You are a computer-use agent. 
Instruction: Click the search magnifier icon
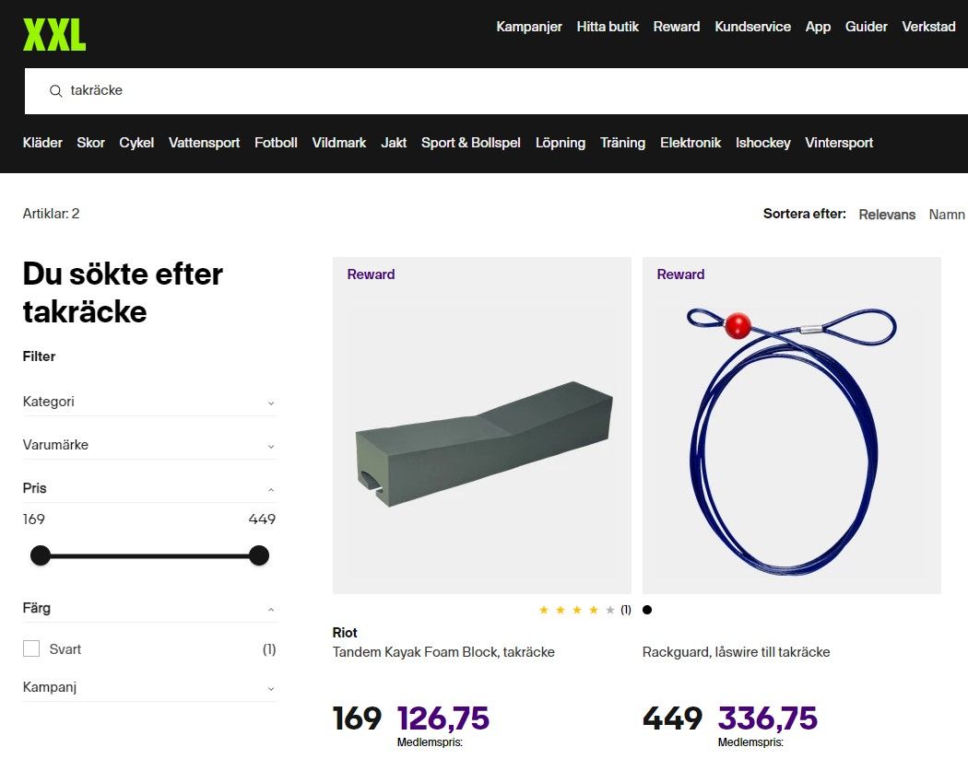[55, 90]
